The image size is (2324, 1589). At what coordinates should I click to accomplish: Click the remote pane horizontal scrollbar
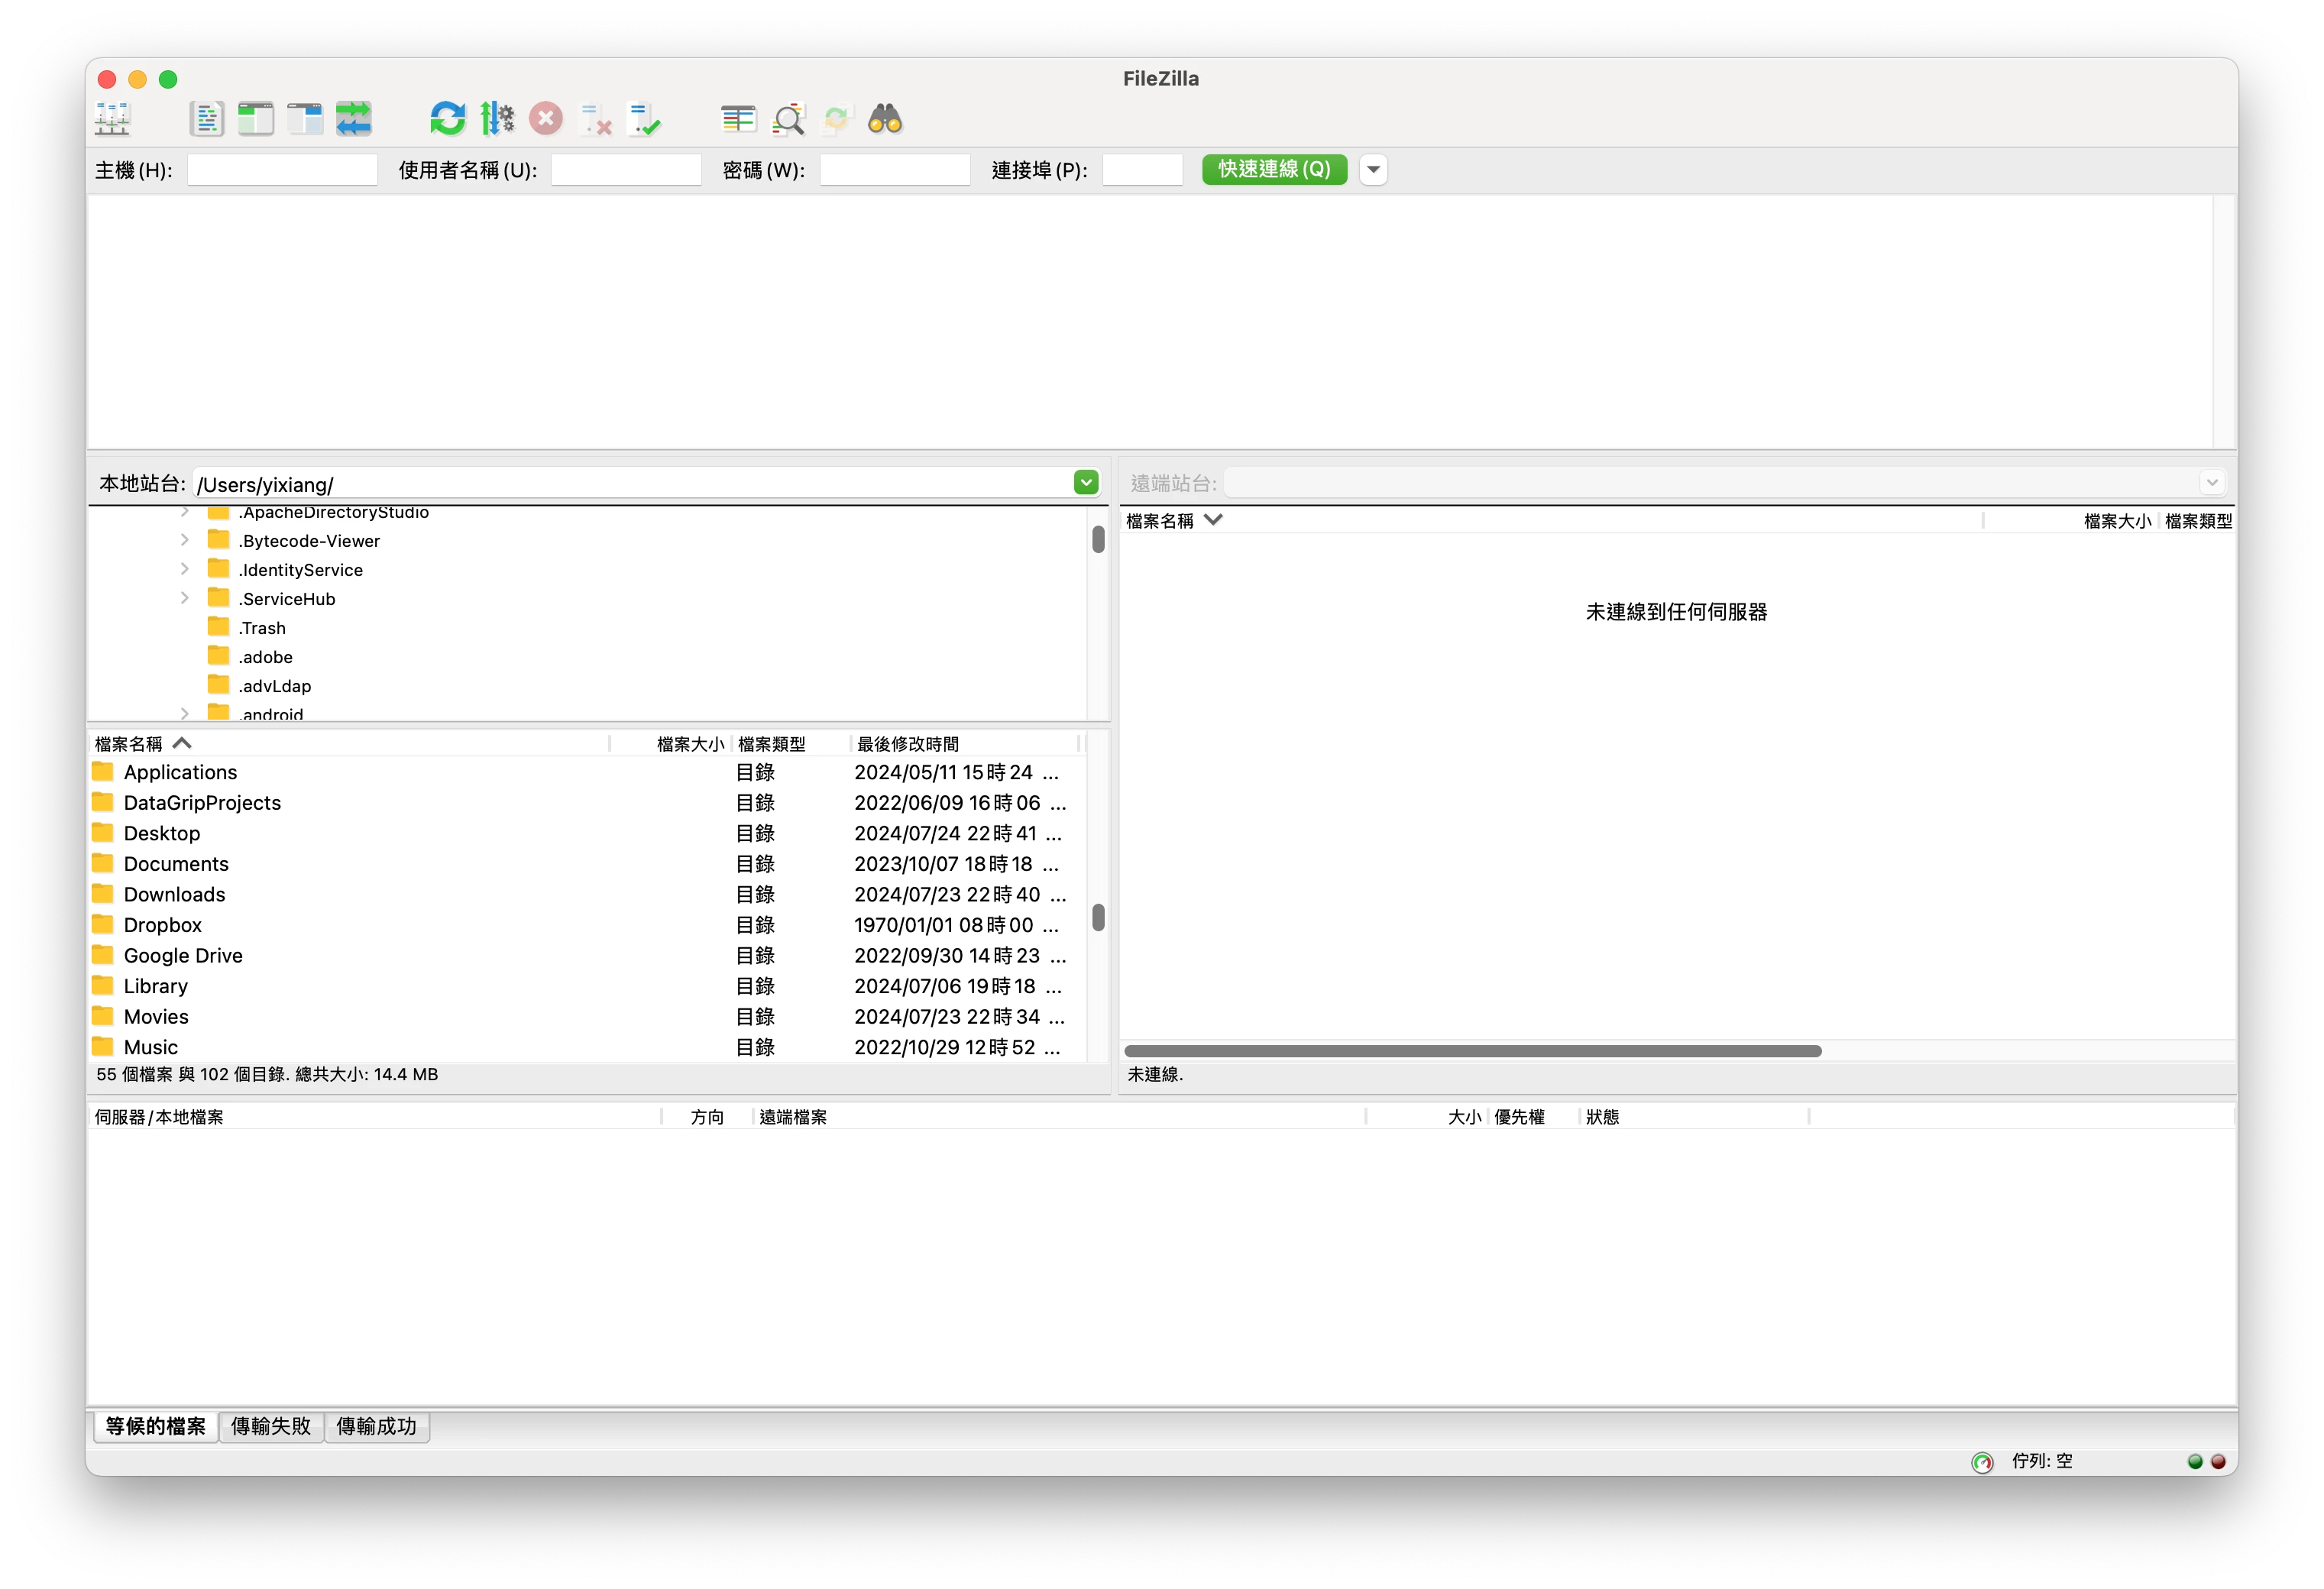tap(1472, 1051)
